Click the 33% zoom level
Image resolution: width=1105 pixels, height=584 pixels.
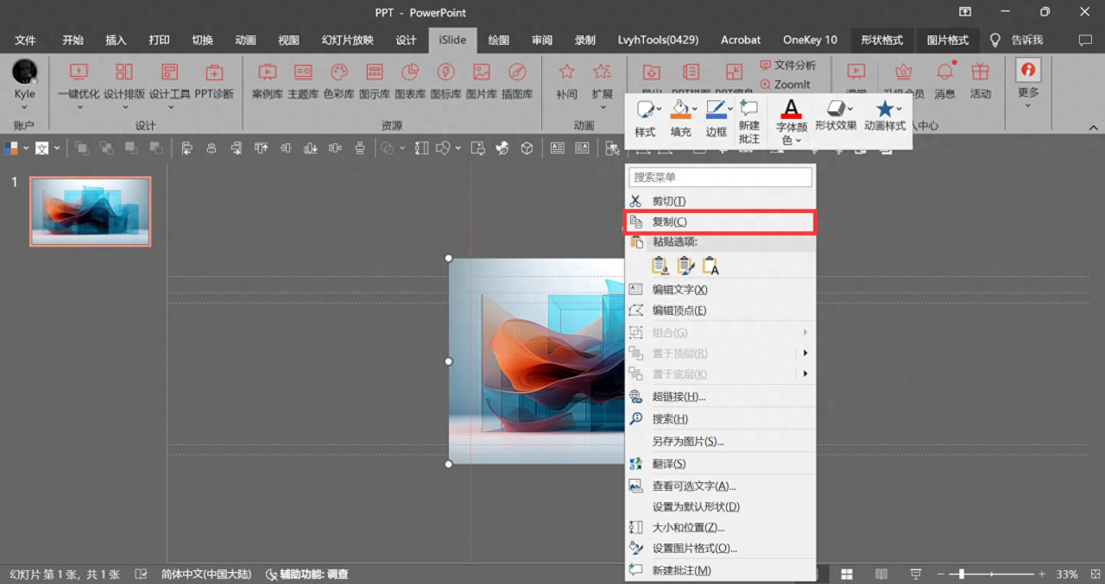(1067, 575)
